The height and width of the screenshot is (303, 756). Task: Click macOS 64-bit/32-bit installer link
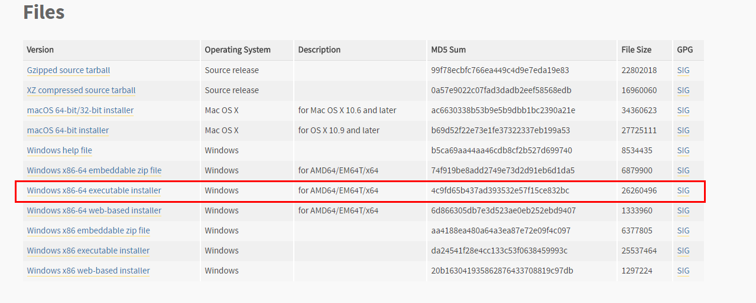[x=80, y=110]
